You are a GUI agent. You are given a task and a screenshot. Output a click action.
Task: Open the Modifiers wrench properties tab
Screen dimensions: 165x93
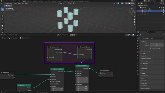pos(138,58)
